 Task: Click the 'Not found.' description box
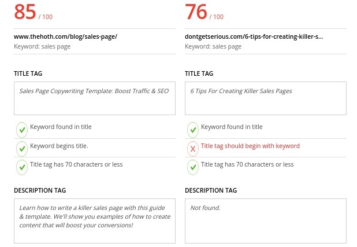[x=265, y=221]
